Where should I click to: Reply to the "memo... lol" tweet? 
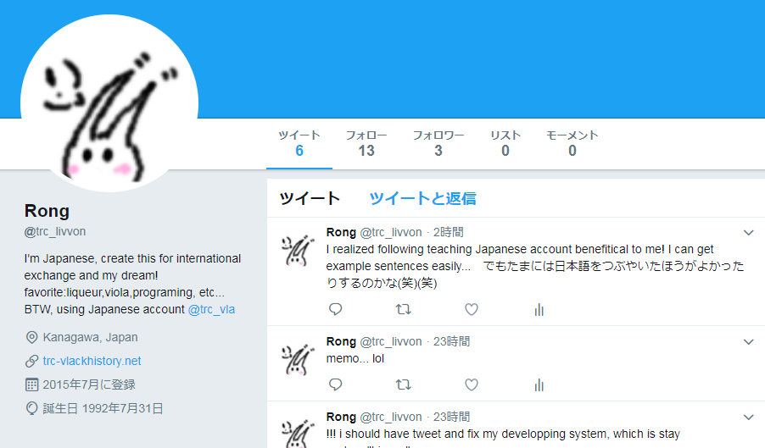(x=336, y=384)
